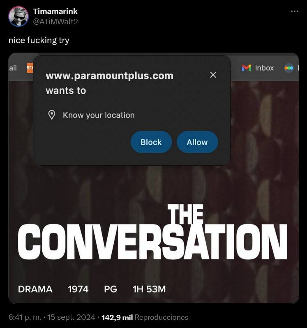The image size is (307, 328).
Task: Click the Gmail envelope icon
Action: 246,68
